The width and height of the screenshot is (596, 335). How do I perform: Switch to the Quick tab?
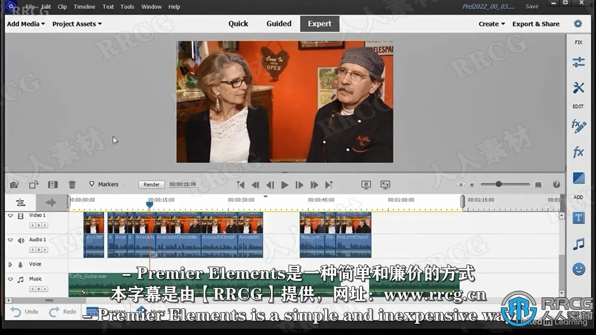[238, 24]
